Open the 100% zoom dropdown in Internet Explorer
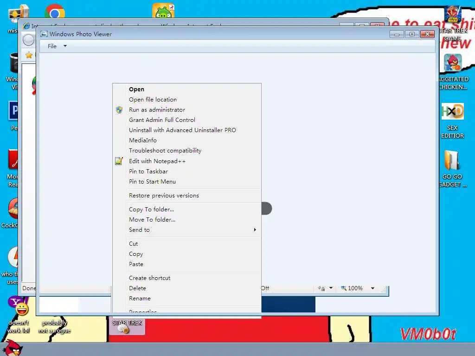 pos(372,288)
